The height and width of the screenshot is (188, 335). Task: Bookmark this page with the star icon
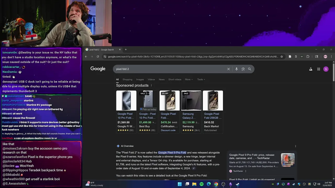[282, 56]
